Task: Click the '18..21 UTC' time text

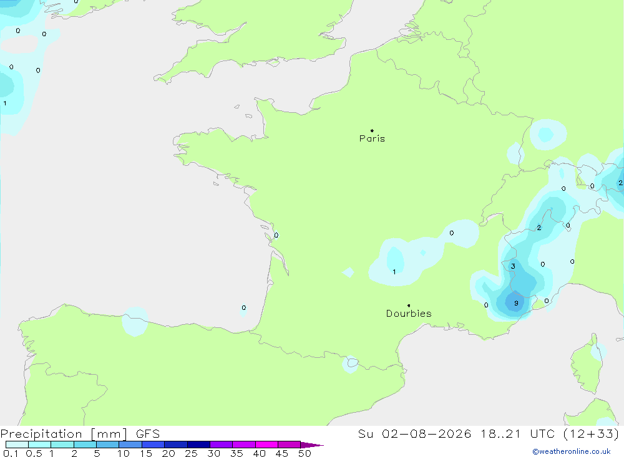Action: 517,434
